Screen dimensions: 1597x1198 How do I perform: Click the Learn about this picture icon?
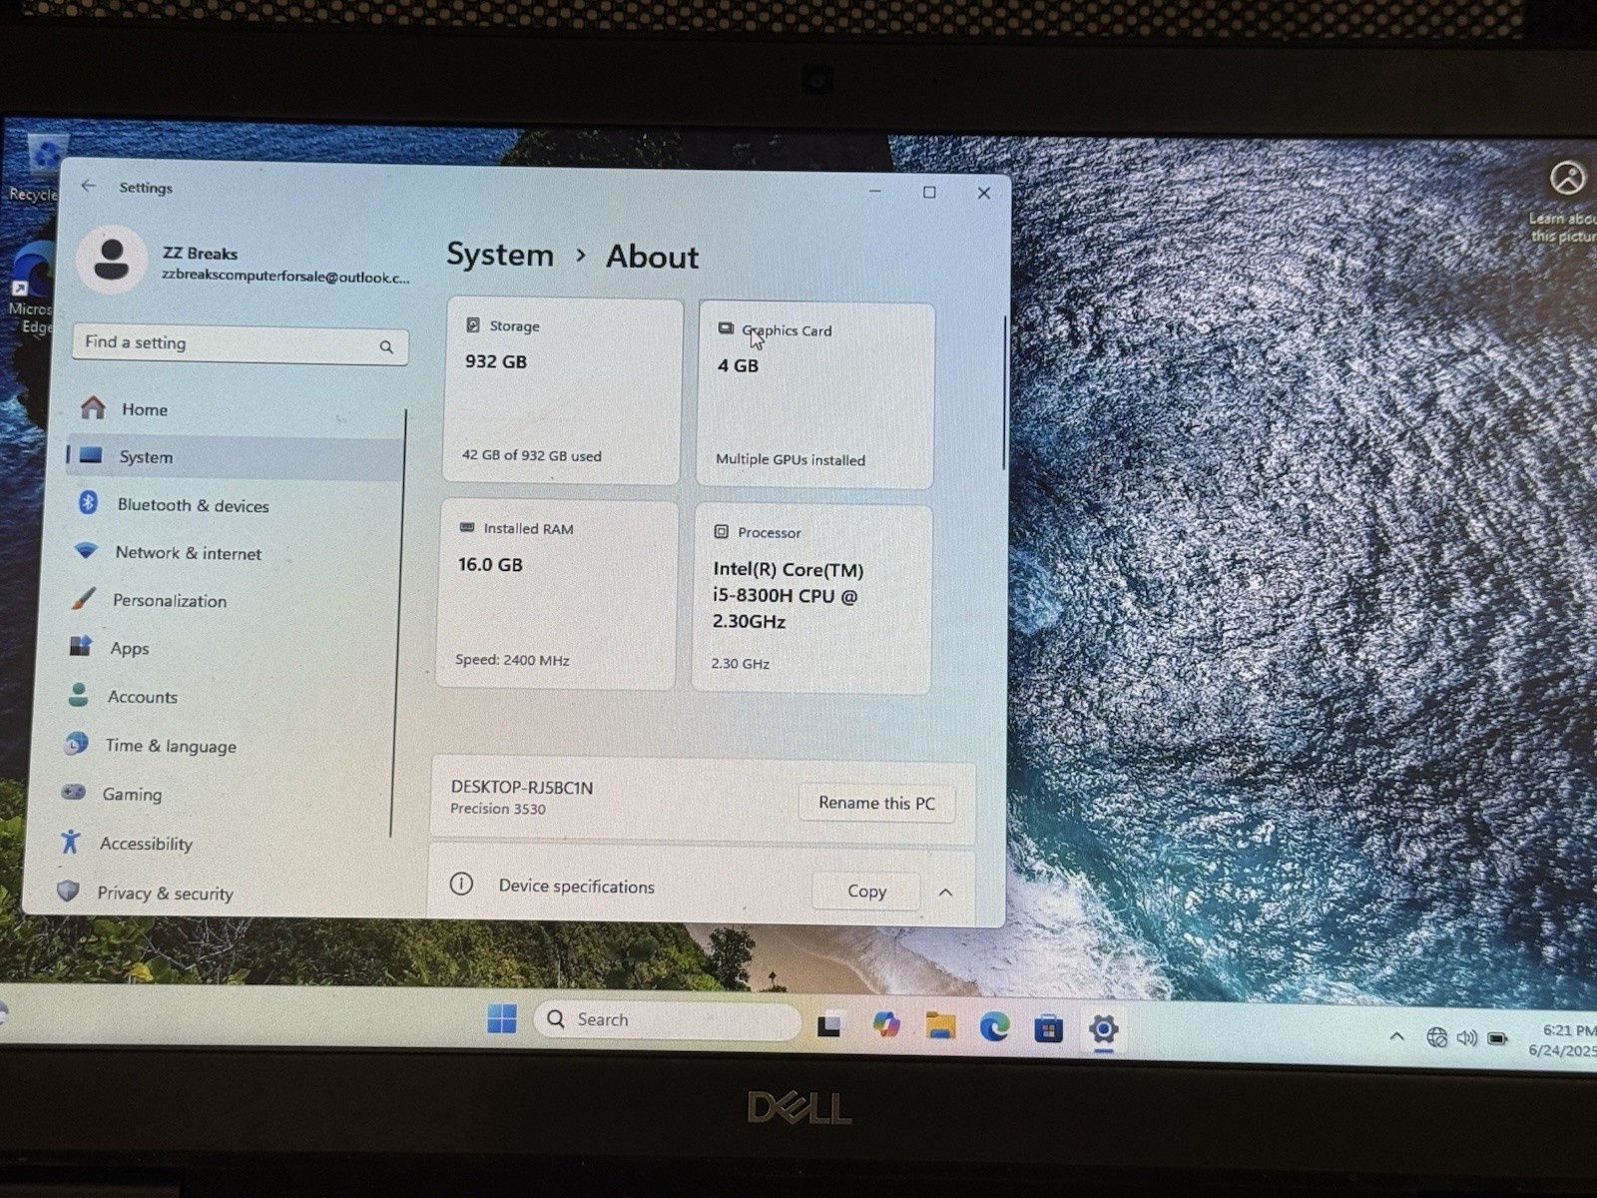[1567, 179]
